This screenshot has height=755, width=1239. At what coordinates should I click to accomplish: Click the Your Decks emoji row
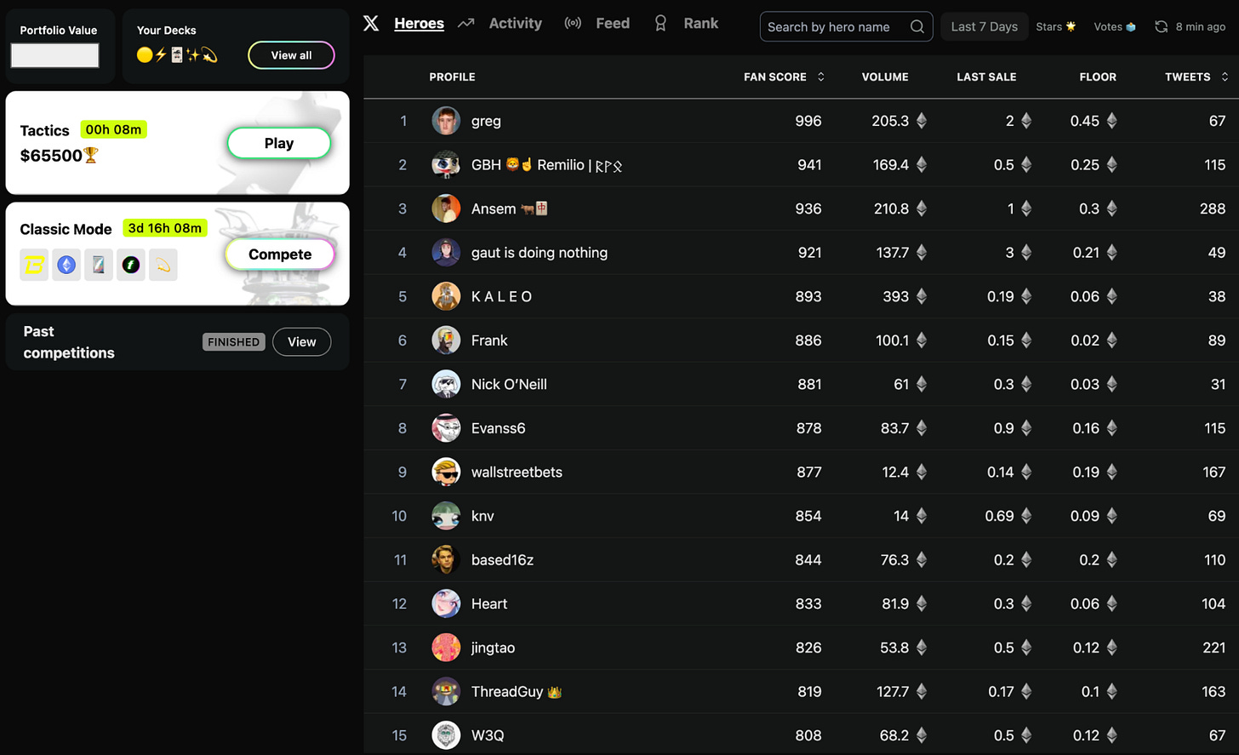(177, 55)
